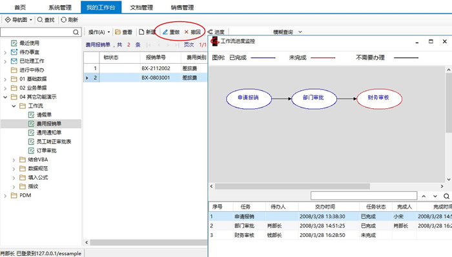Switch to the 系统管理 tab
Viewport: 452px width, 257px height.
tap(60, 8)
